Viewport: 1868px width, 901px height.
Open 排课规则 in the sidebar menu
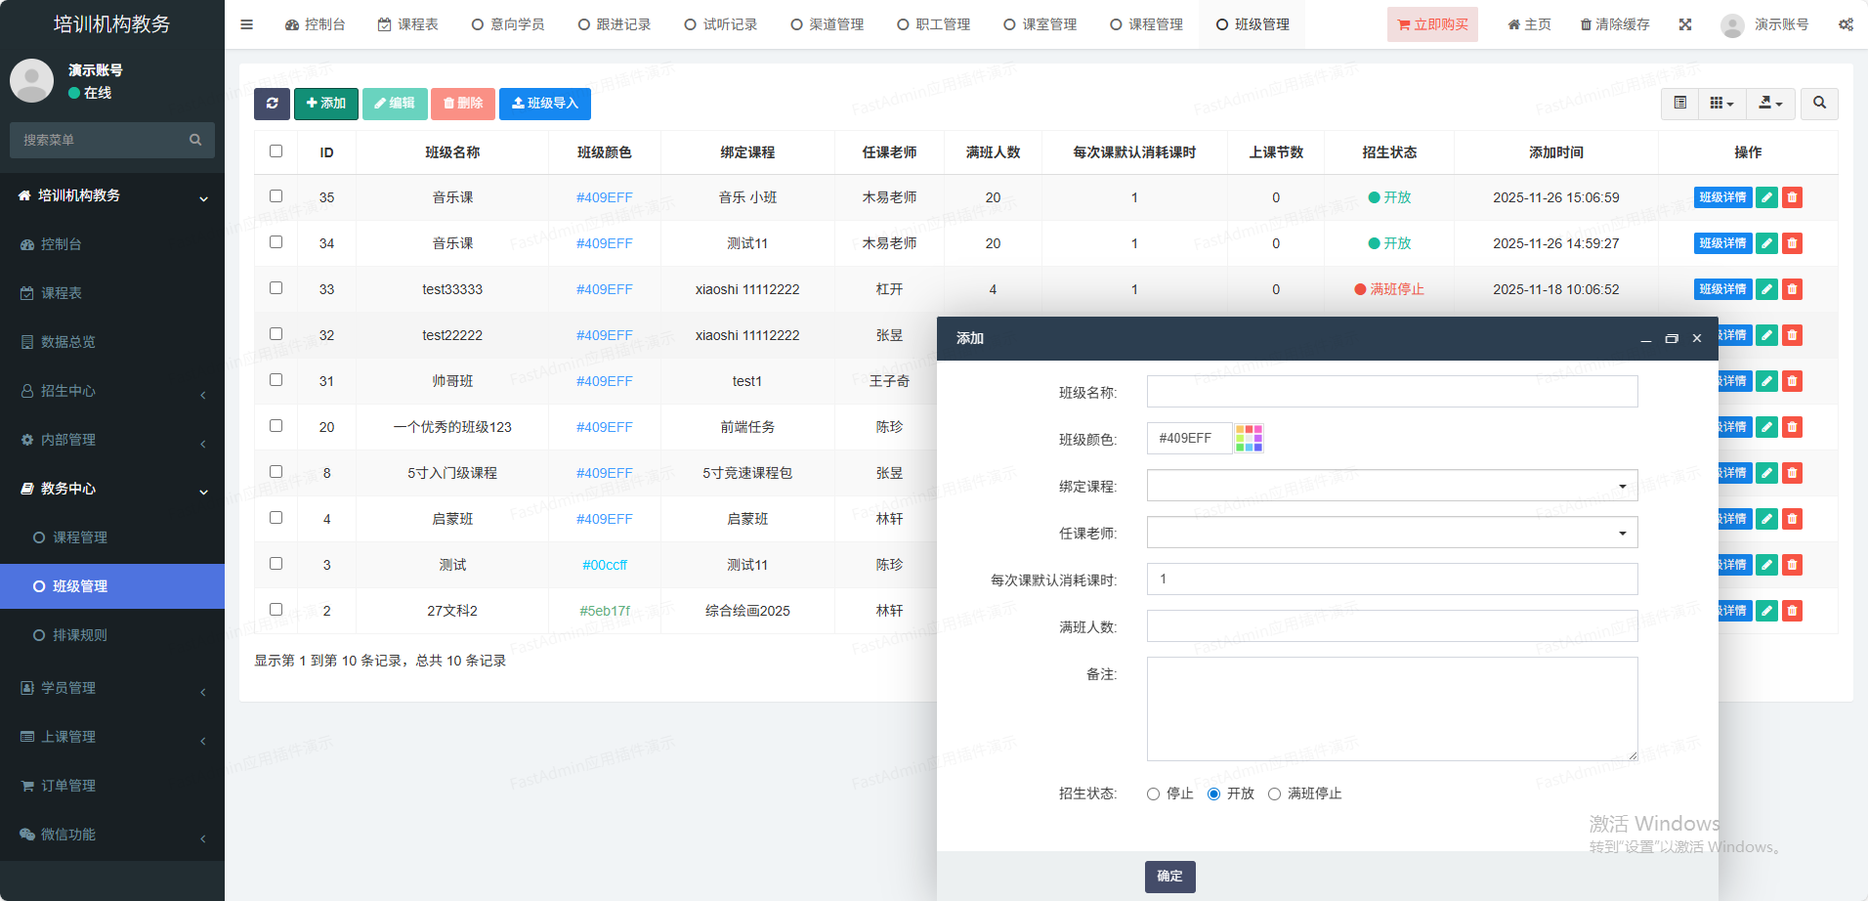click(x=80, y=635)
